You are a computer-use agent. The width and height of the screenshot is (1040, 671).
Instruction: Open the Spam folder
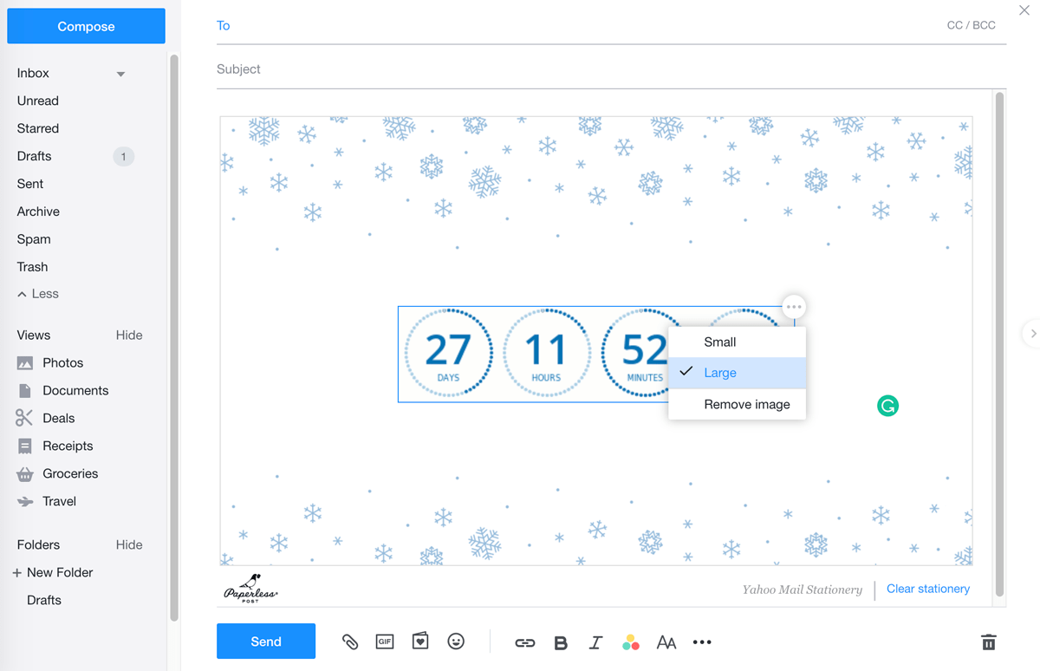pyautogui.click(x=34, y=239)
